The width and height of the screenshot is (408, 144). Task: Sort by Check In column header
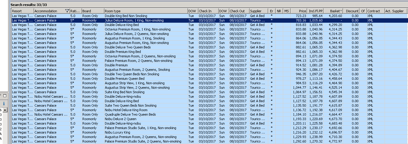[208, 11]
